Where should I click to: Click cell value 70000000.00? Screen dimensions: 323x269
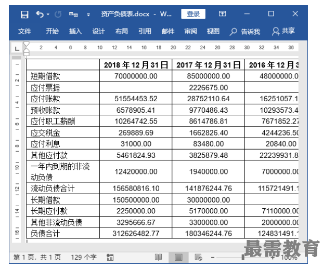click(136, 76)
